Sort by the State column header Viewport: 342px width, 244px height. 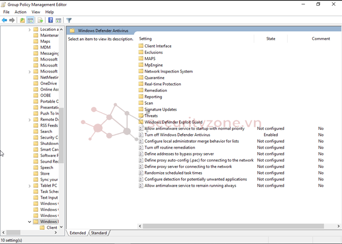(271, 39)
